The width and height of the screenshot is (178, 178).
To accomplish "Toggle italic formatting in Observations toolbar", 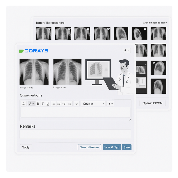I will pyautogui.click(x=43, y=104).
